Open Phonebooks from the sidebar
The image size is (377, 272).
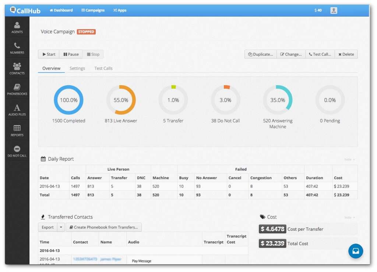(x=17, y=88)
